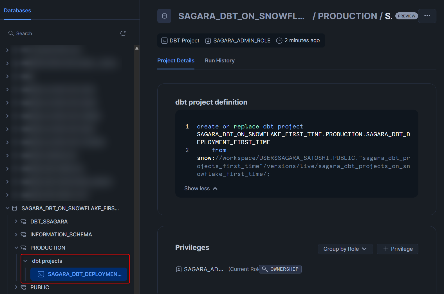
Task: Click the SAGARA_ADMIN_ROLE role icon
Action: point(208,41)
